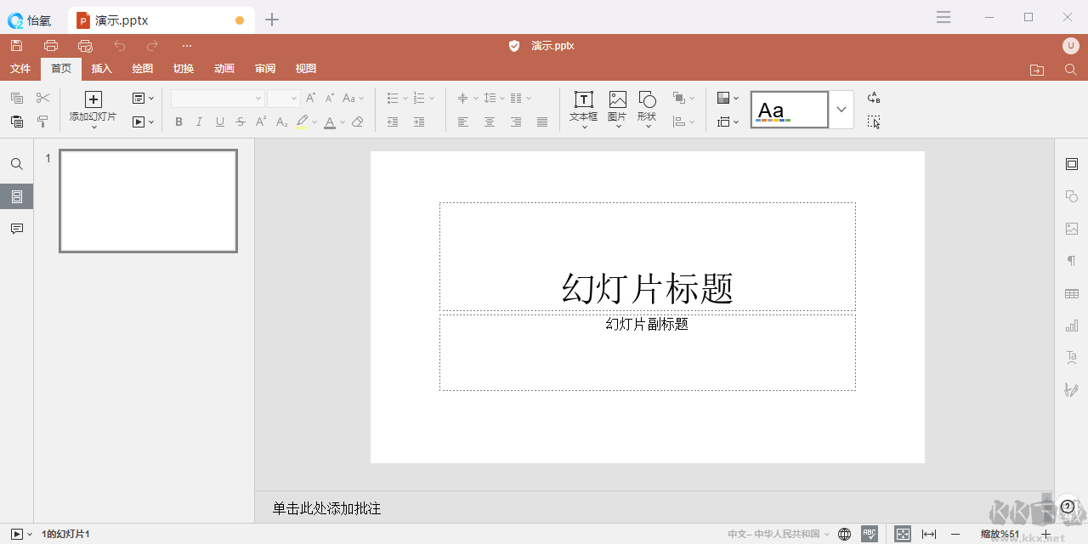Click the Undo arrow
1088x544 pixels.
119,46
